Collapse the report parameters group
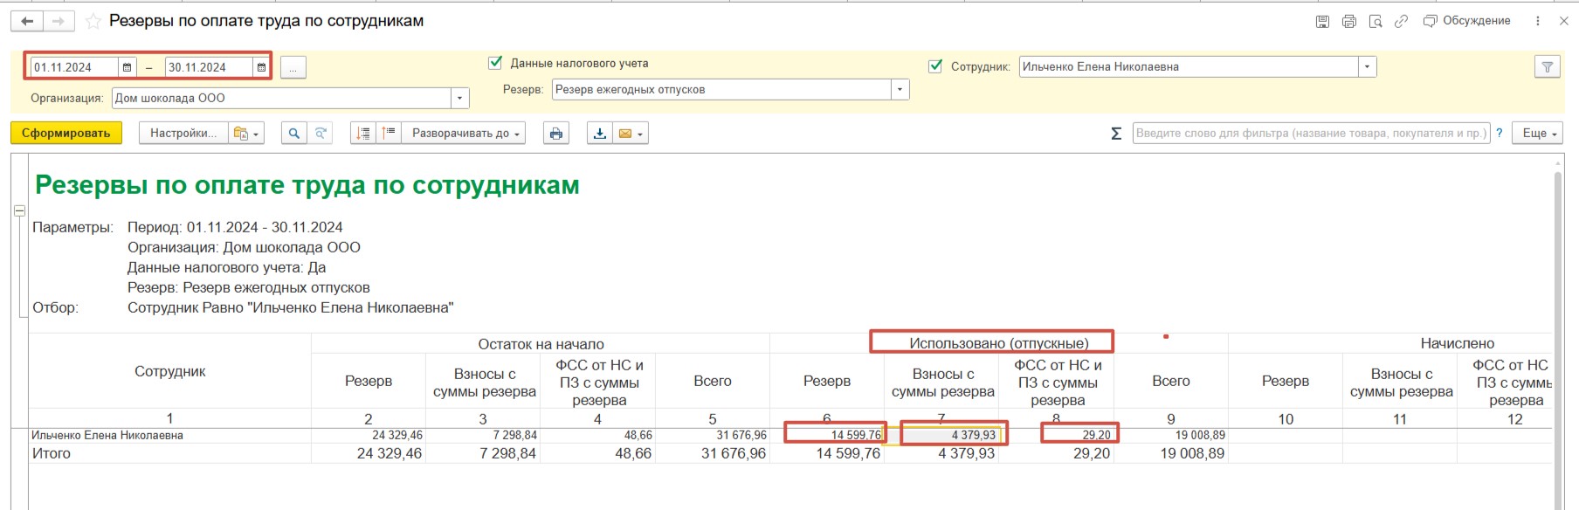Screen dimensions: 1579x510 pos(19,210)
